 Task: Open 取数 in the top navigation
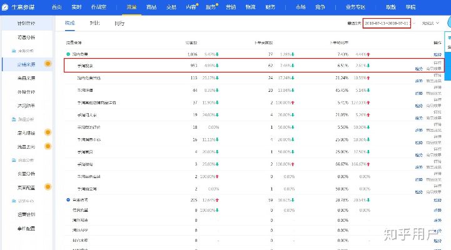[x=391, y=7]
